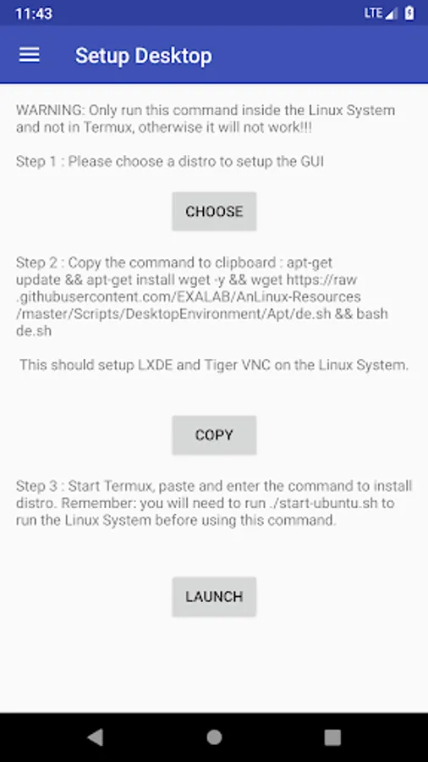Tap the final de.sh line of command
The image size is (428, 762).
point(34,331)
